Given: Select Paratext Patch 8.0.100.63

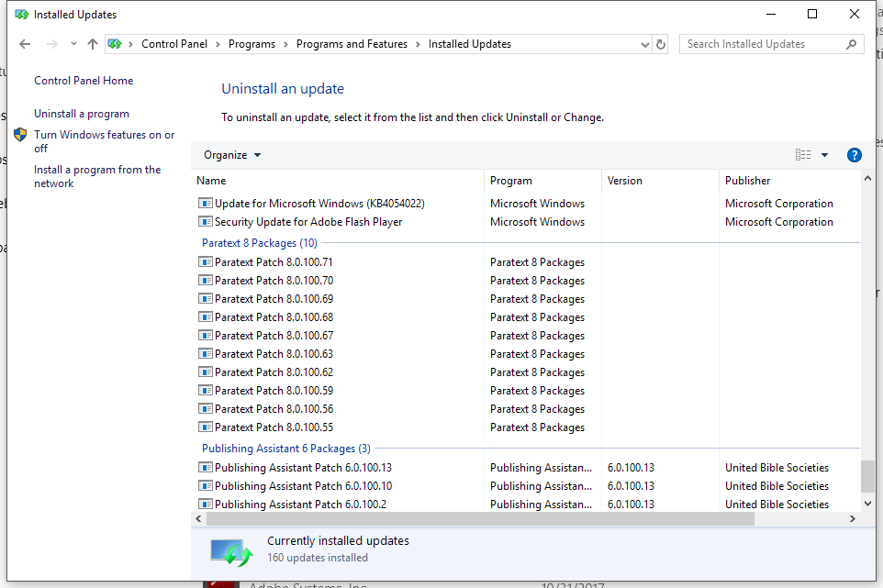Looking at the screenshot, I should tap(274, 354).
